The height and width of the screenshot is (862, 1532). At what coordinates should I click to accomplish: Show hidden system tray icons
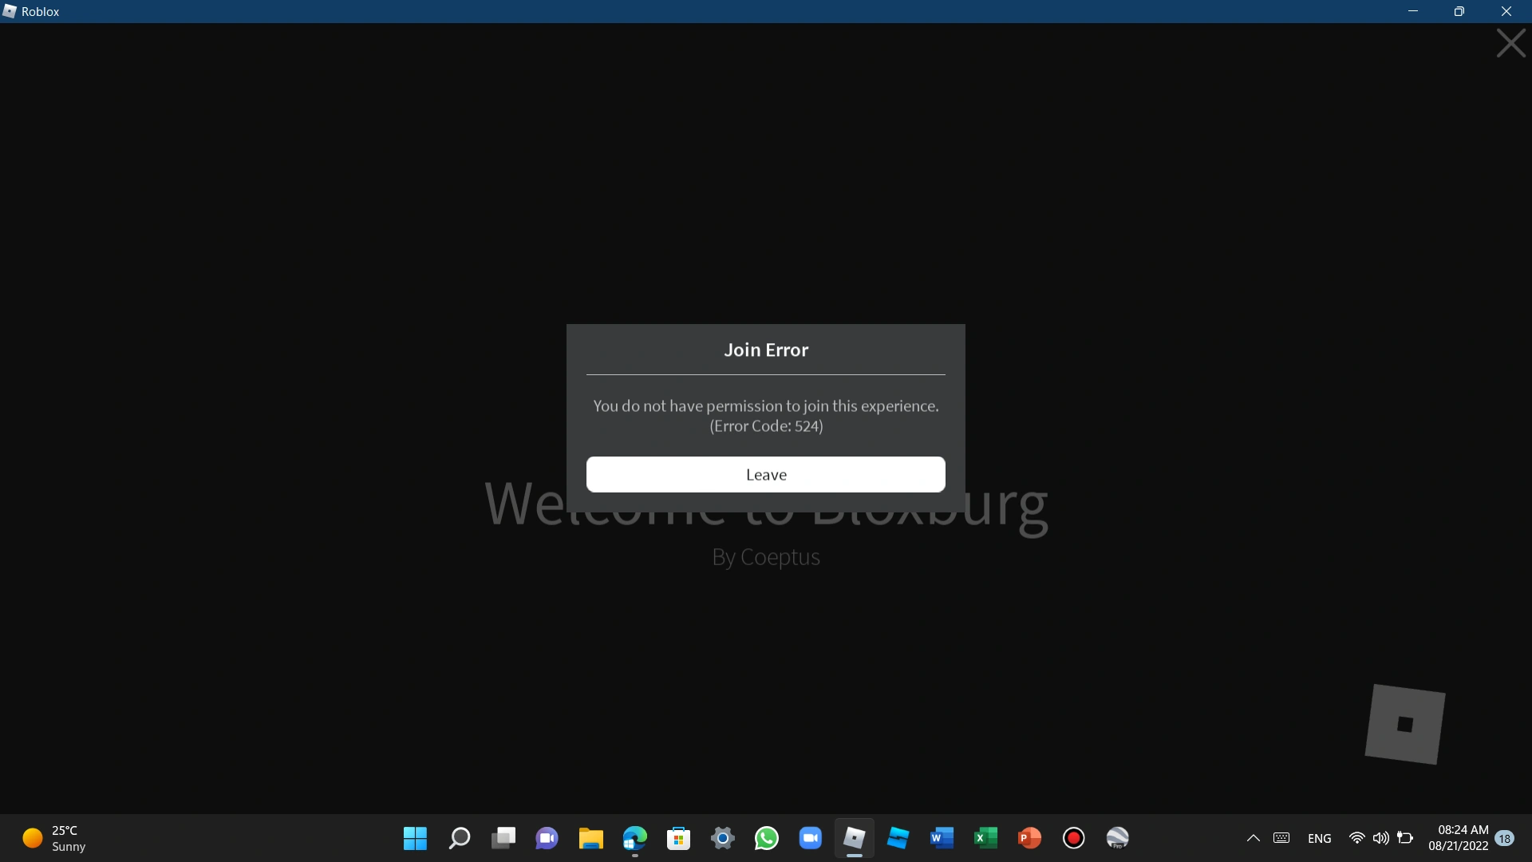(1253, 838)
